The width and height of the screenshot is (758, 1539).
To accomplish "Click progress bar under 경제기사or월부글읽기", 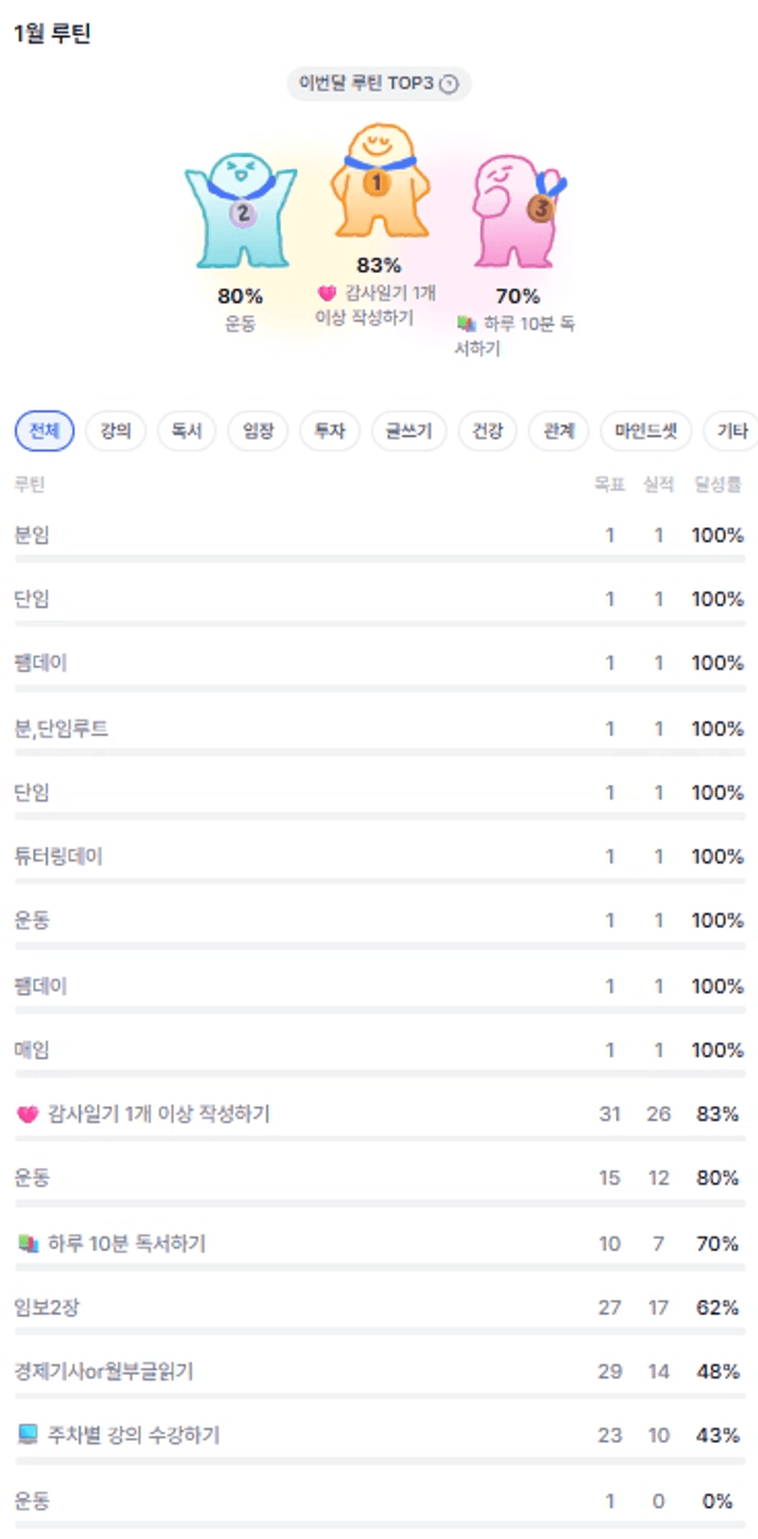I will 379,1396.
